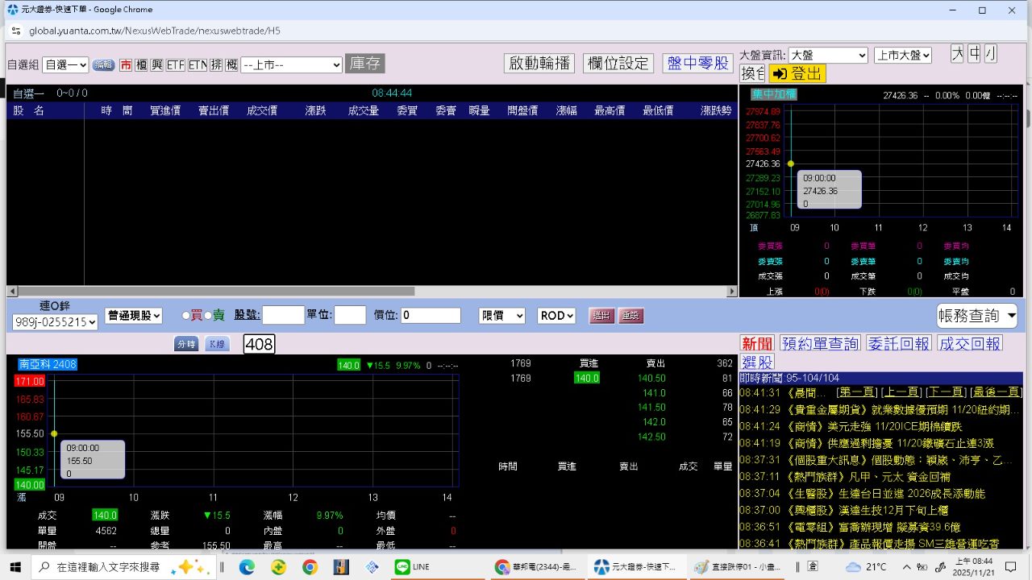Switch chart to K線 view

[x=216, y=344]
